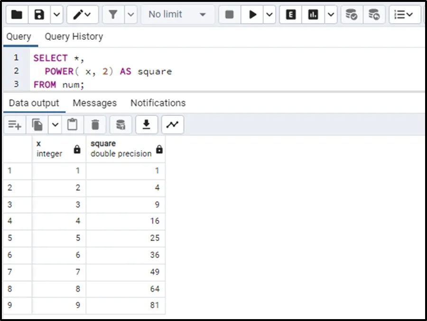Switch to the Query History tab
The width and height of the screenshot is (427, 321).
pos(74,36)
